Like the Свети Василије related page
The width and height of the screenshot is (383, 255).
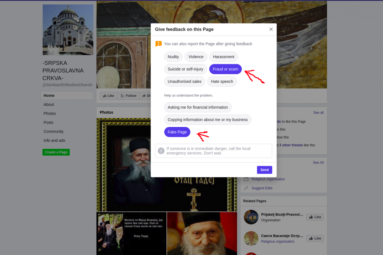pos(315,238)
